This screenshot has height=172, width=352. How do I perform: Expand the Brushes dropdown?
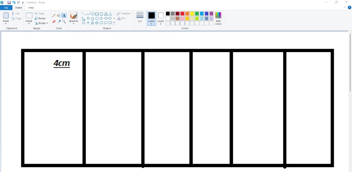click(x=74, y=24)
